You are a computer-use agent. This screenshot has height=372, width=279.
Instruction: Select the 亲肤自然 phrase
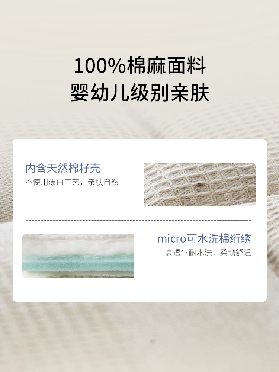pyautogui.click(x=103, y=182)
